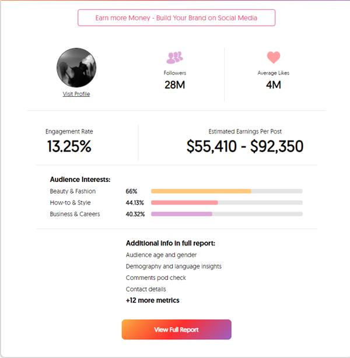Screen dimensions: 350x358
Task: Click the Business & Careers interest label
Action: coord(75,214)
